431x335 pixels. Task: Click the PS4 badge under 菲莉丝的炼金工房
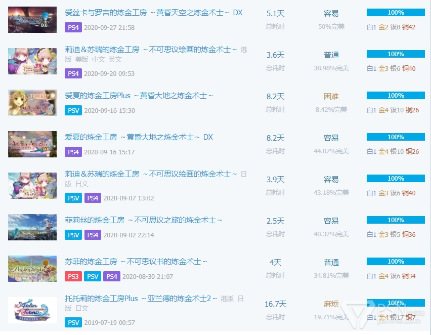coord(93,235)
